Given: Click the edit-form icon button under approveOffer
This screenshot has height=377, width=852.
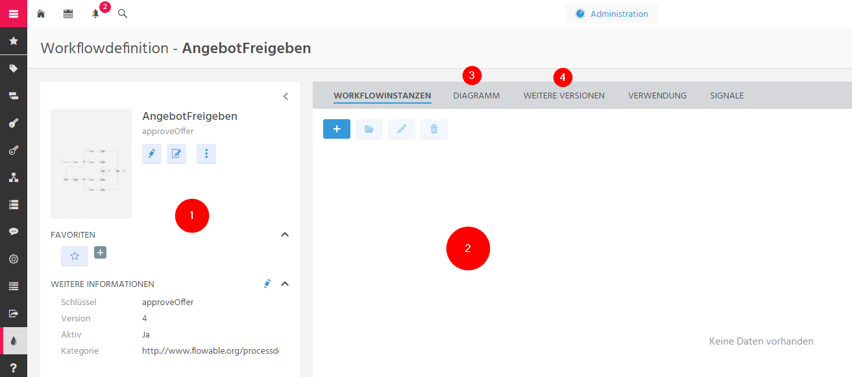Looking at the screenshot, I should click(x=176, y=154).
